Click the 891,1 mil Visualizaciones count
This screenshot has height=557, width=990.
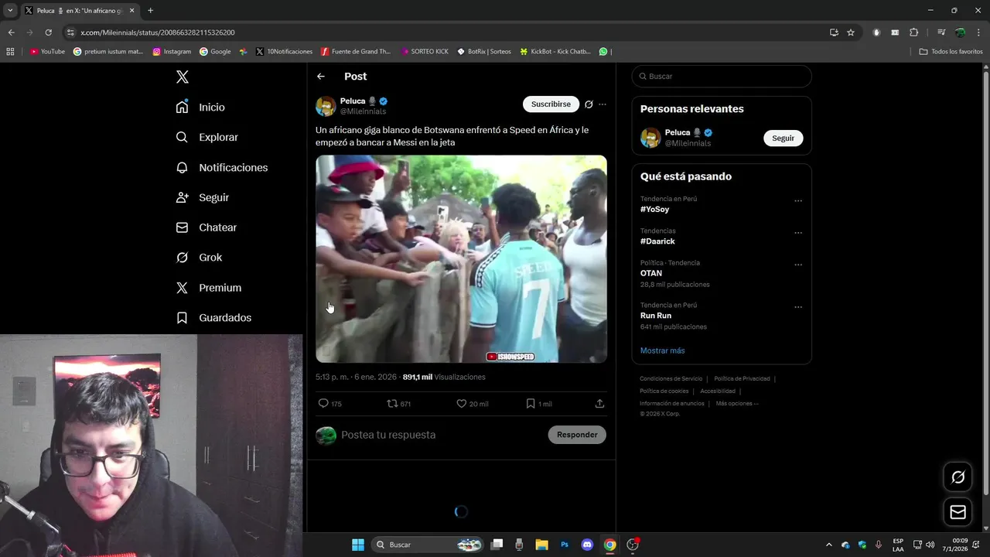click(x=444, y=378)
